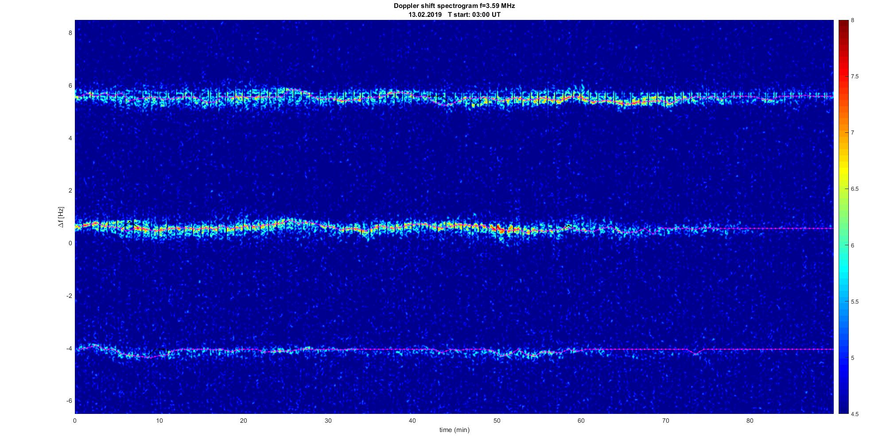Click the x-axis label "time (min)"
The image size is (886, 444).
pyautogui.click(x=454, y=430)
